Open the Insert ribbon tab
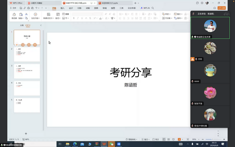 coord(63,8)
